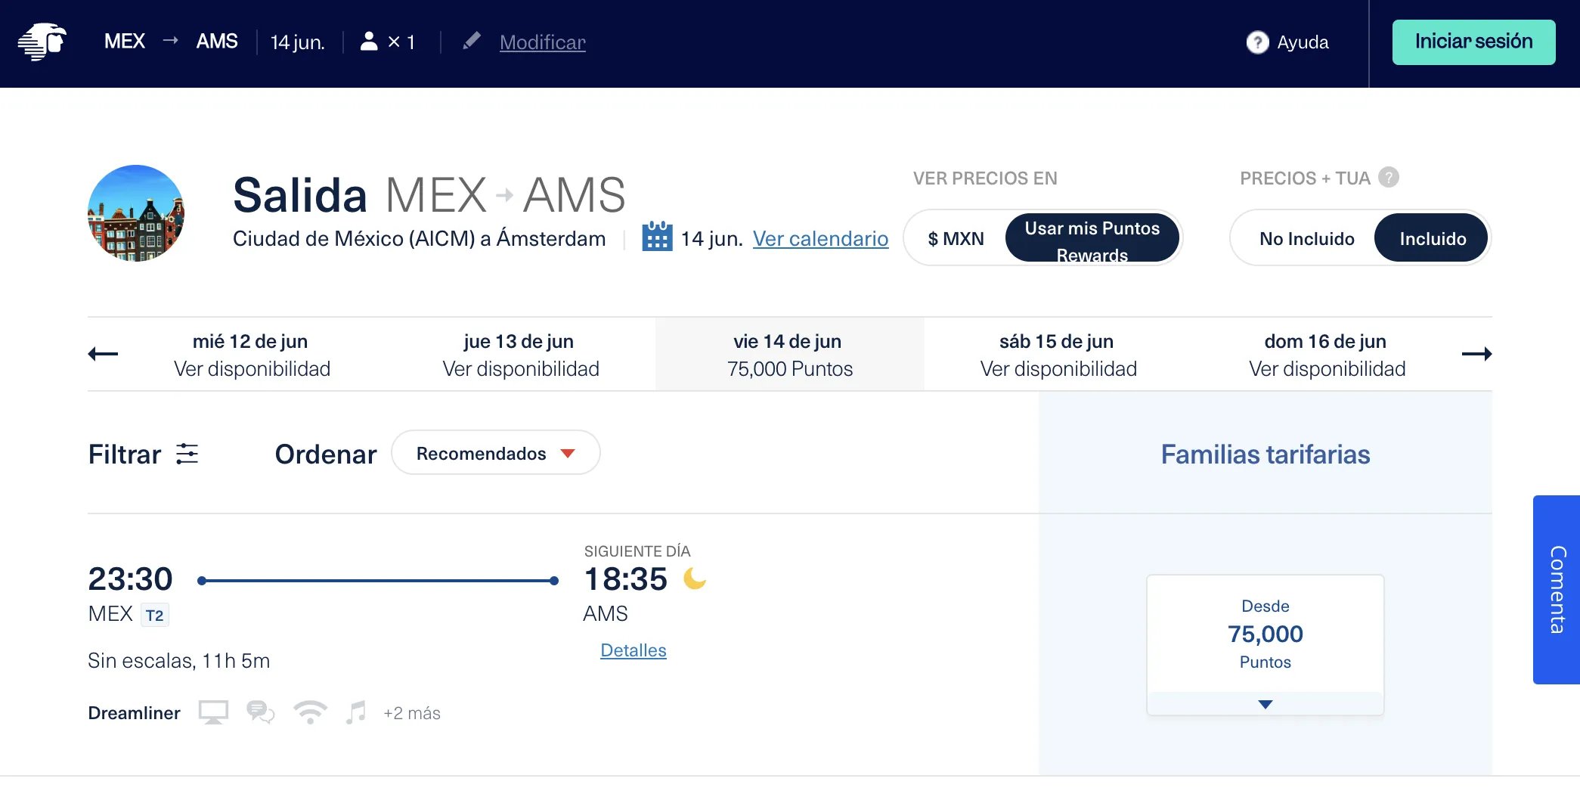
Task: Click the Sin escalas, 11h 5m text
Action: click(178, 661)
